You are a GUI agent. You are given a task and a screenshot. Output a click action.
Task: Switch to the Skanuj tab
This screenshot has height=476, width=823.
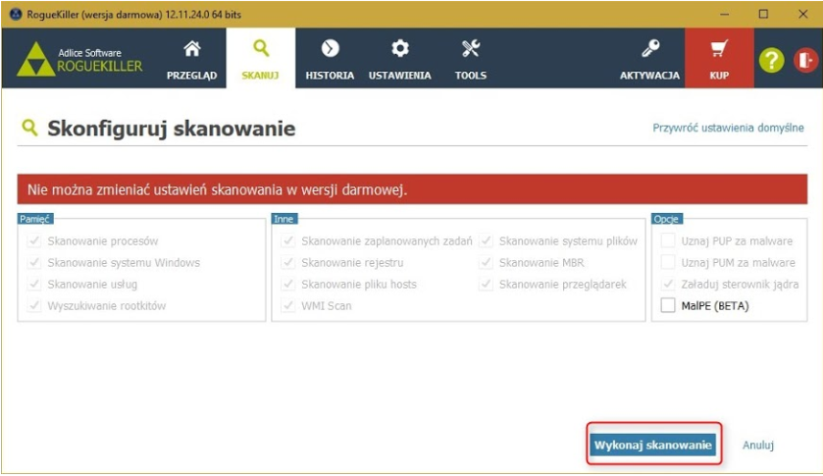(261, 59)
